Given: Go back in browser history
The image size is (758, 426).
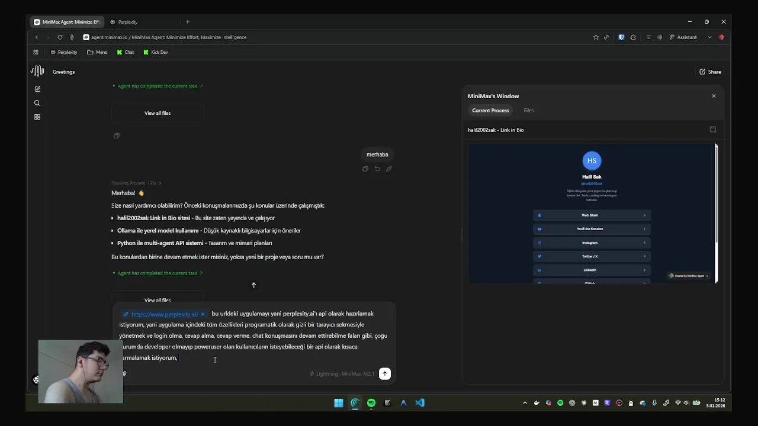Looking at the screenshot, I should pos(37,37).
